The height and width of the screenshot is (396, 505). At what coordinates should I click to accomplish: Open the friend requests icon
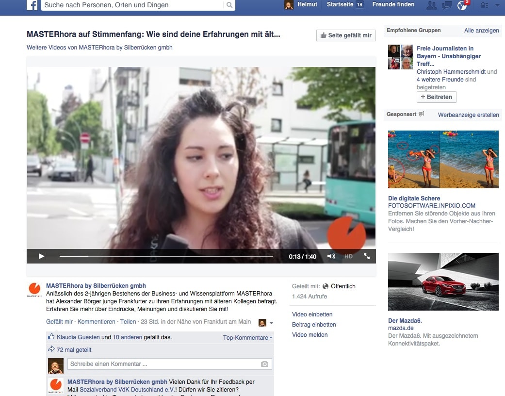[431, 5]
